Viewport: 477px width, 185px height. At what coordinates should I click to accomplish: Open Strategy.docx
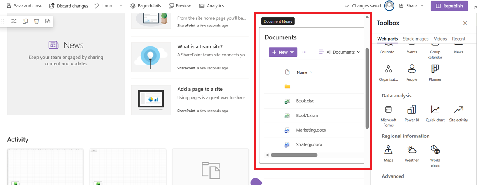tap(309, 144)
